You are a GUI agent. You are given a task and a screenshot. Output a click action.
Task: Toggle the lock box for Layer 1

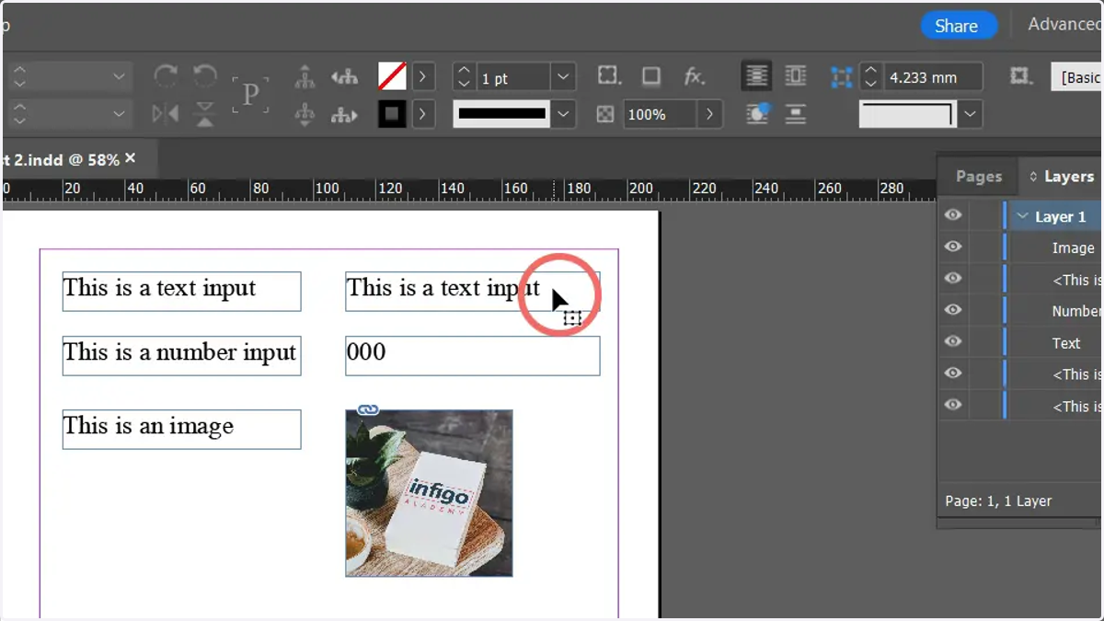[x=985, y=216]
